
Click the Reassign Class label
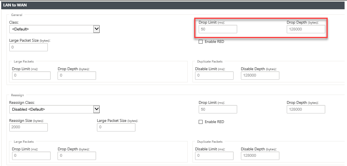tap(22, 103)
